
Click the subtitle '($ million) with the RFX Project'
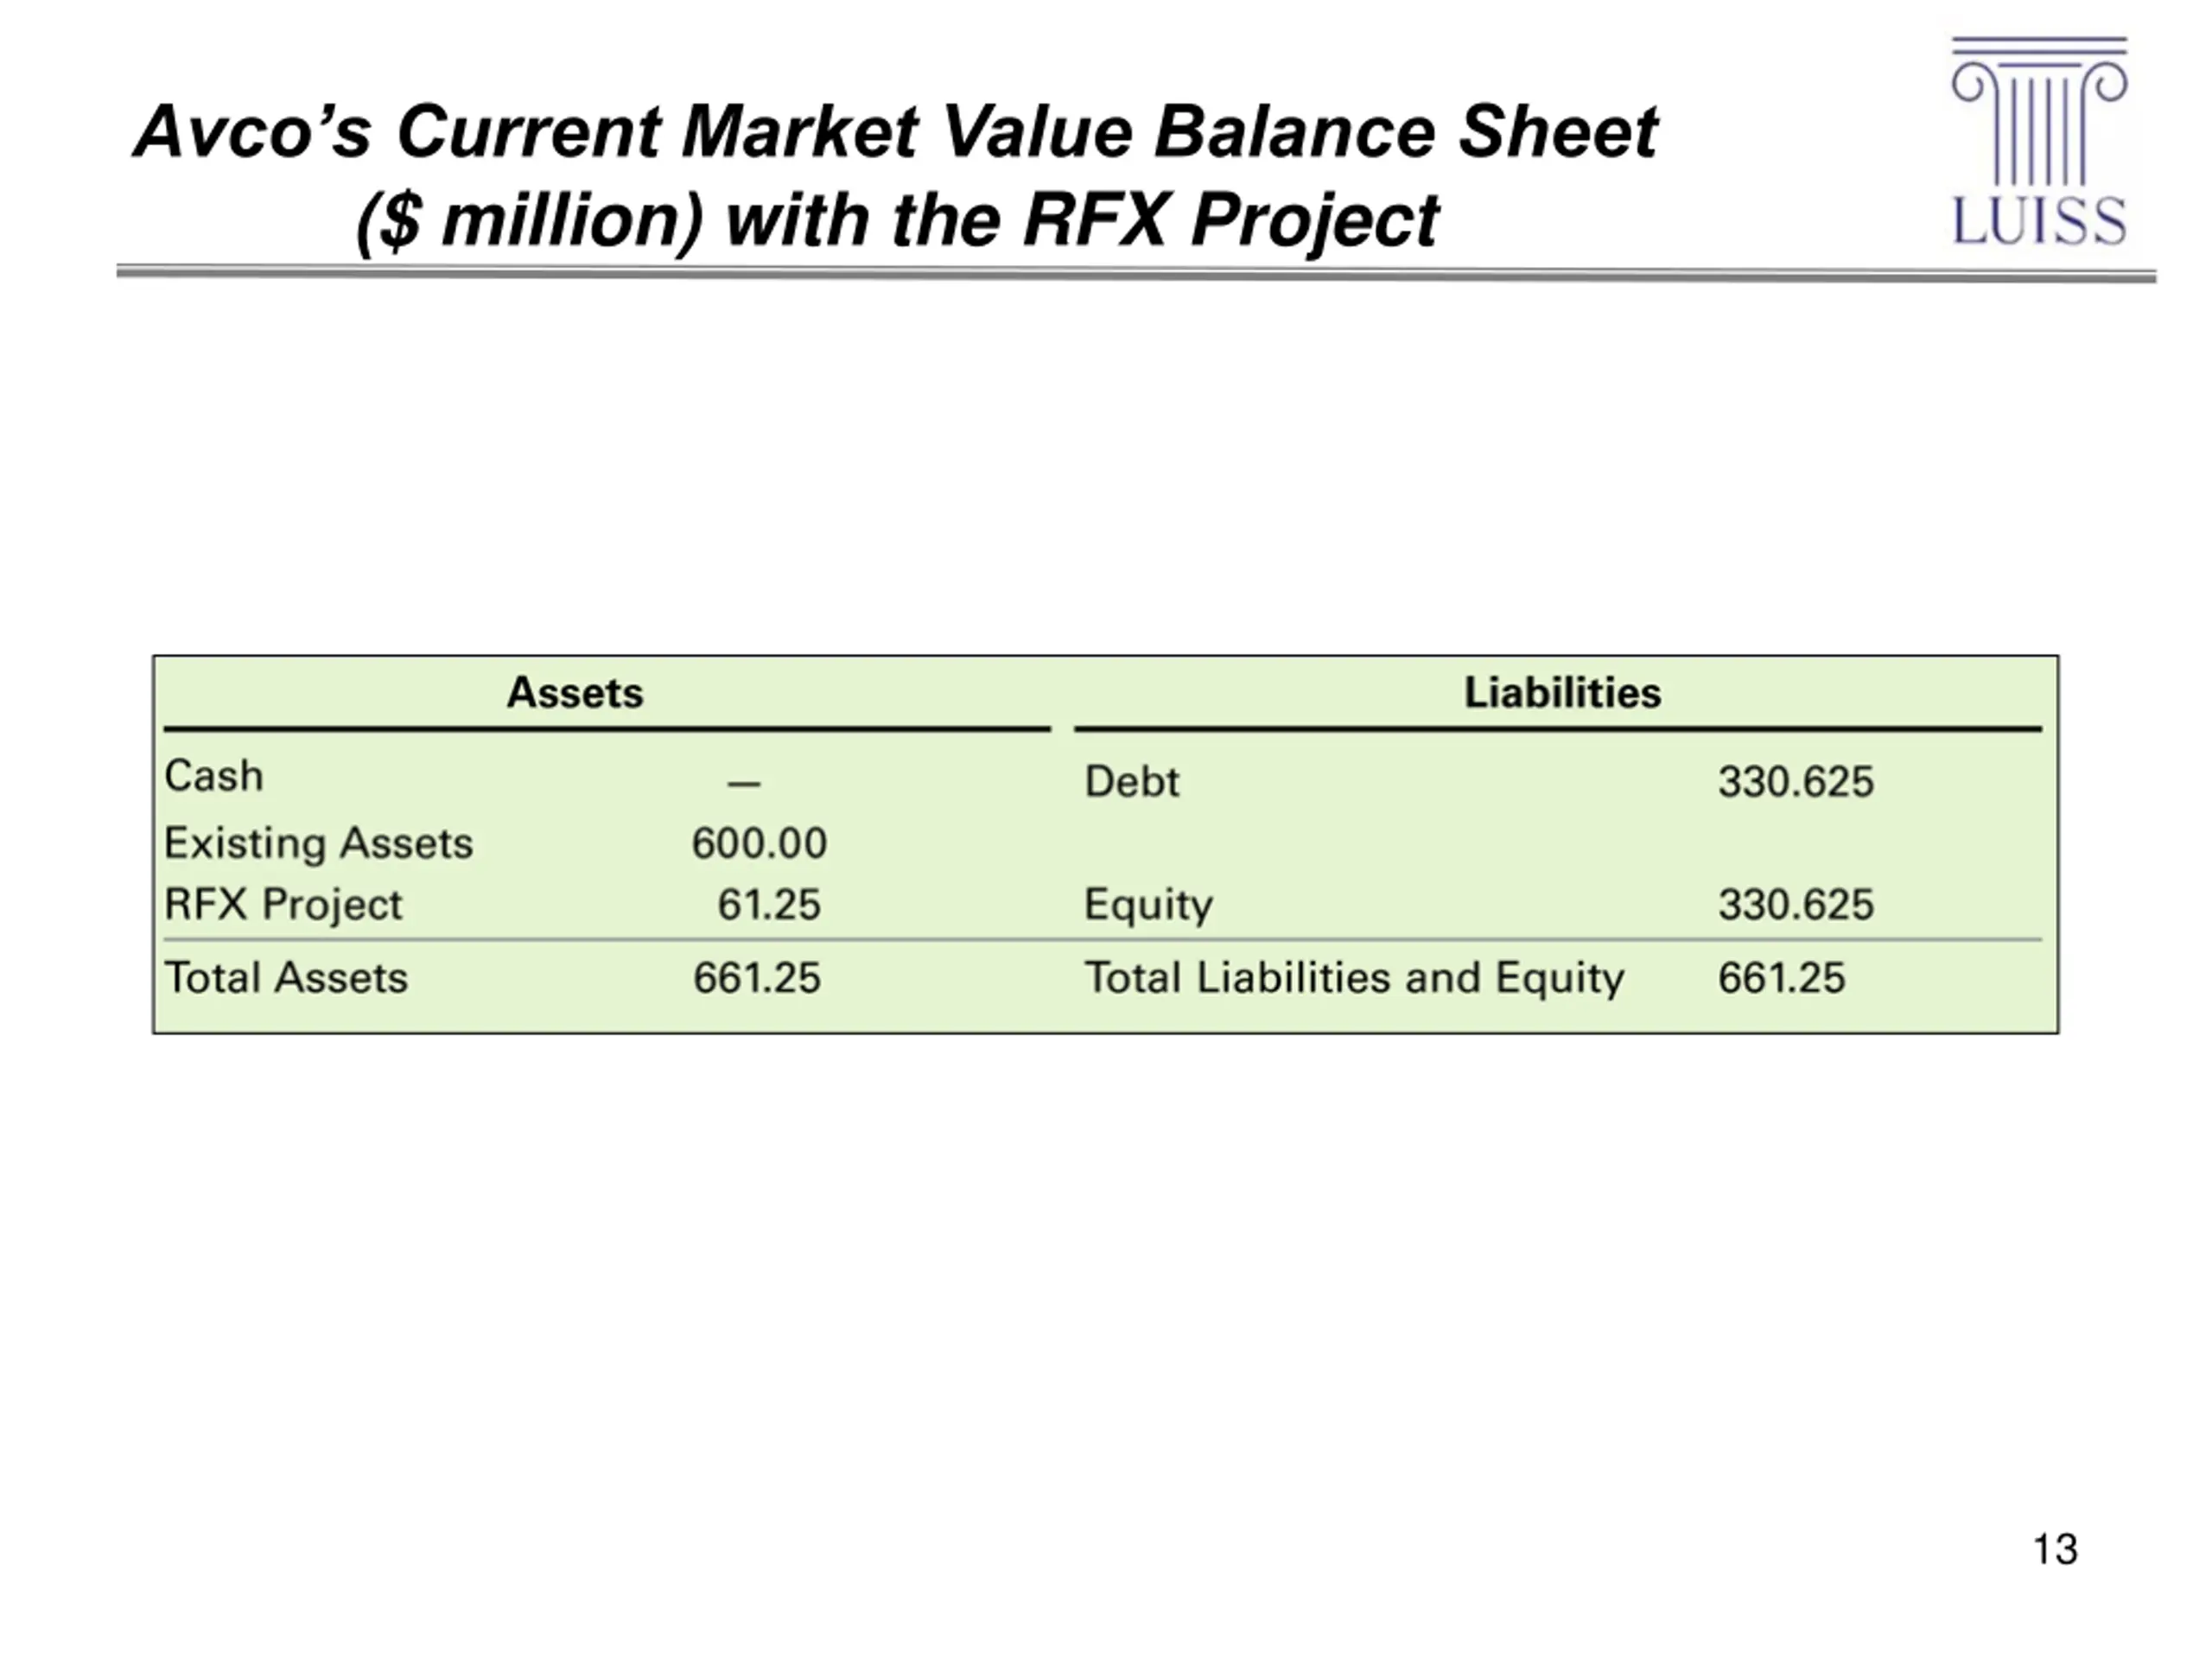[x=897, y=221]
